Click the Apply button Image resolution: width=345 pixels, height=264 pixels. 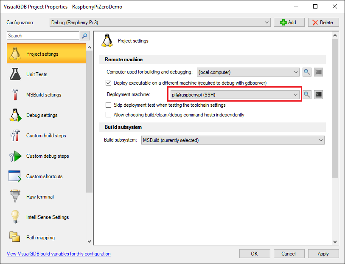(x=323, y=254)
